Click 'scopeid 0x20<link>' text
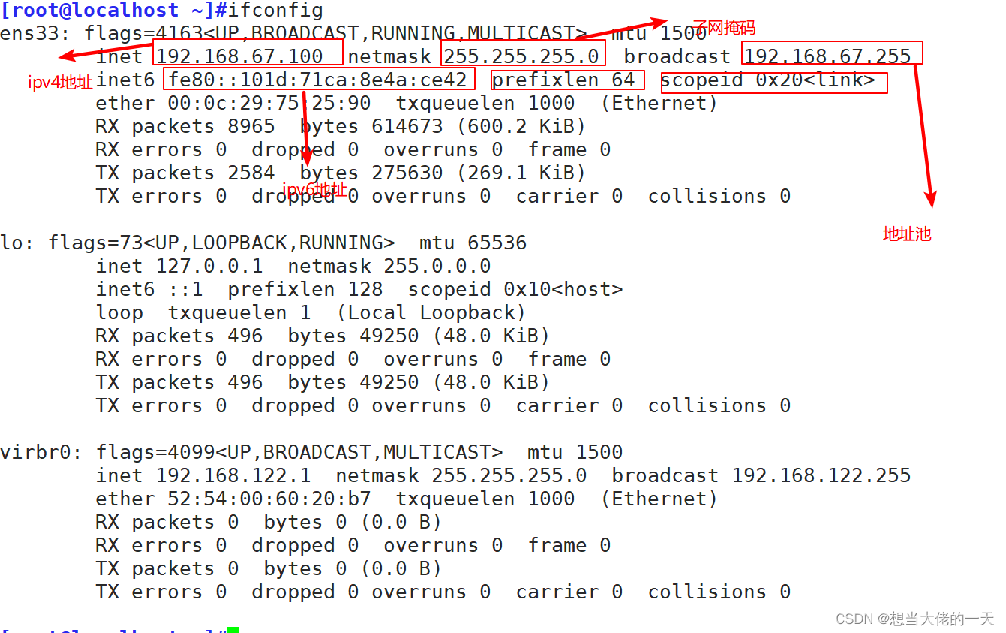1006x633 pixels. [x=767, y=80]
